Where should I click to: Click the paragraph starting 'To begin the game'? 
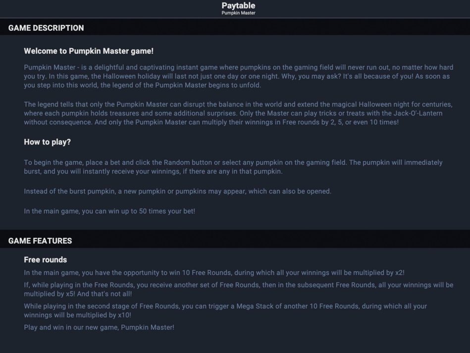coord(233,167)
